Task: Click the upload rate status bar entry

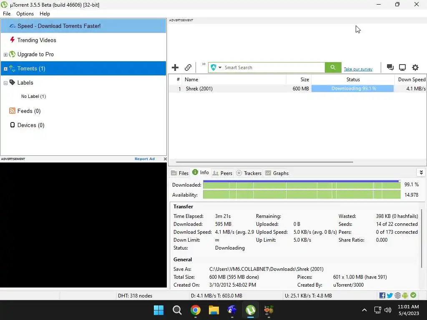Action: tap(308, 296)
